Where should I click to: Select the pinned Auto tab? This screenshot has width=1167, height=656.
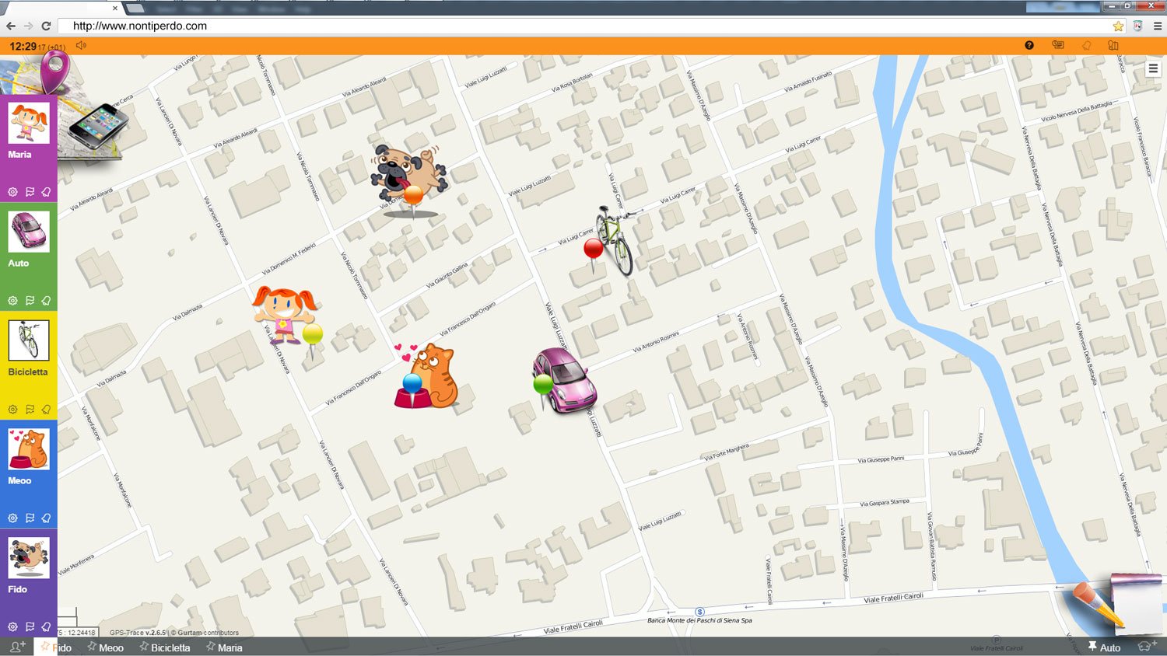[1104, 647]
